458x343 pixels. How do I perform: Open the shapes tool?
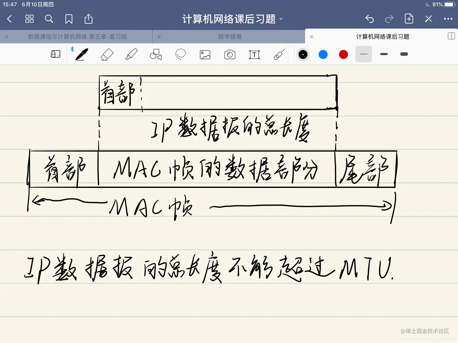[x=155, y=54]
